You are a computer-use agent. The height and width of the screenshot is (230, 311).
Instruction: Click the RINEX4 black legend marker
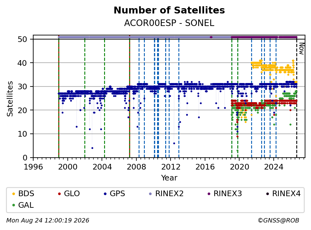tap(267, 194)
